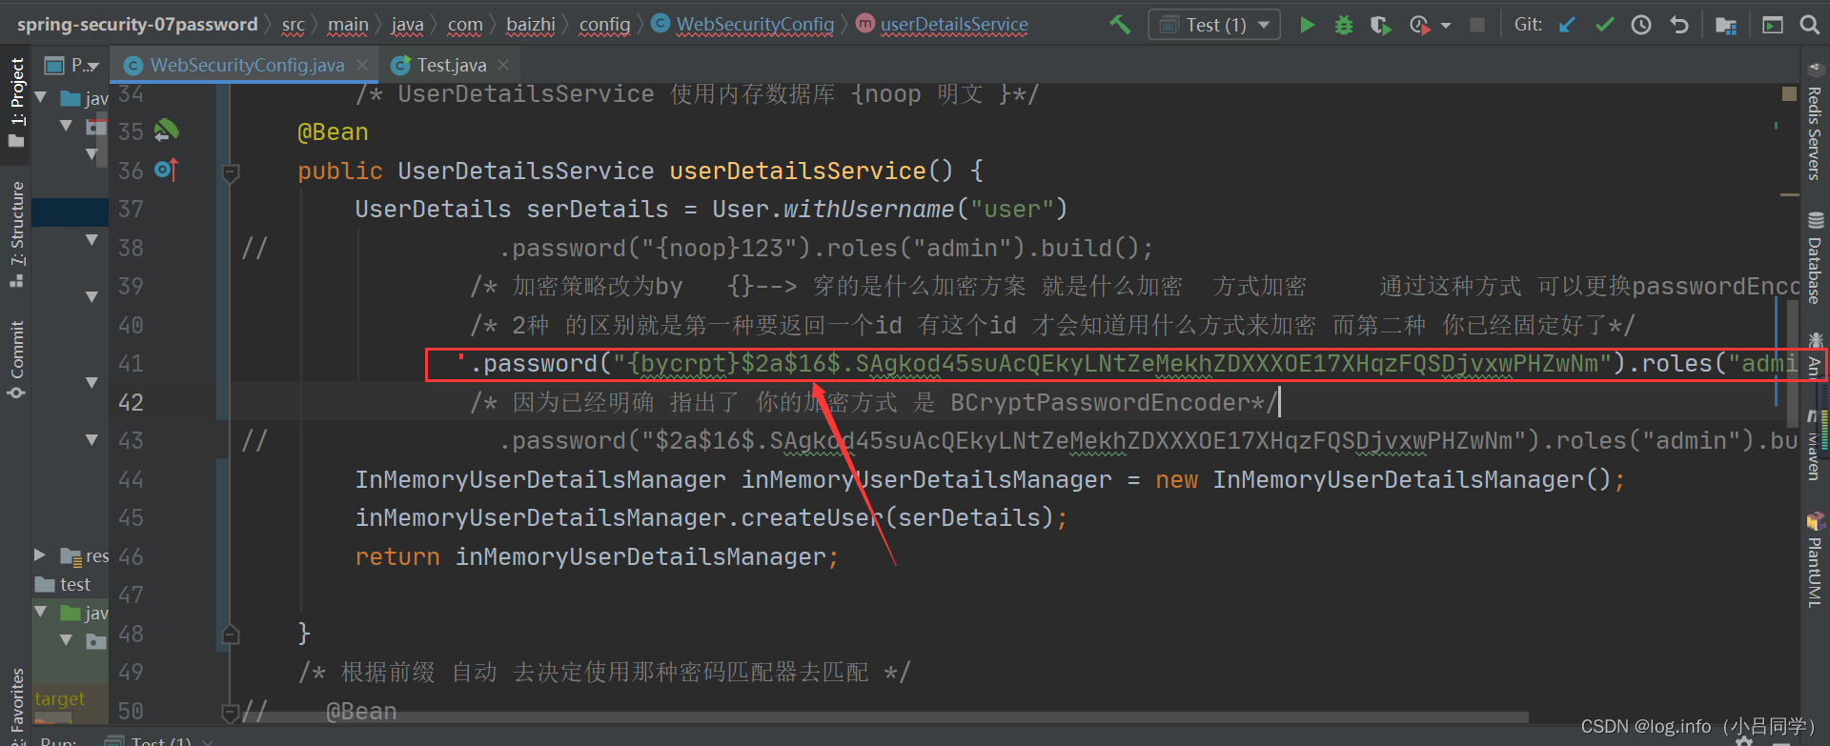This screenshot has height=746, width=1830.
Task: Run the Test (1) configuration
Action: (x=1308, y=25)
